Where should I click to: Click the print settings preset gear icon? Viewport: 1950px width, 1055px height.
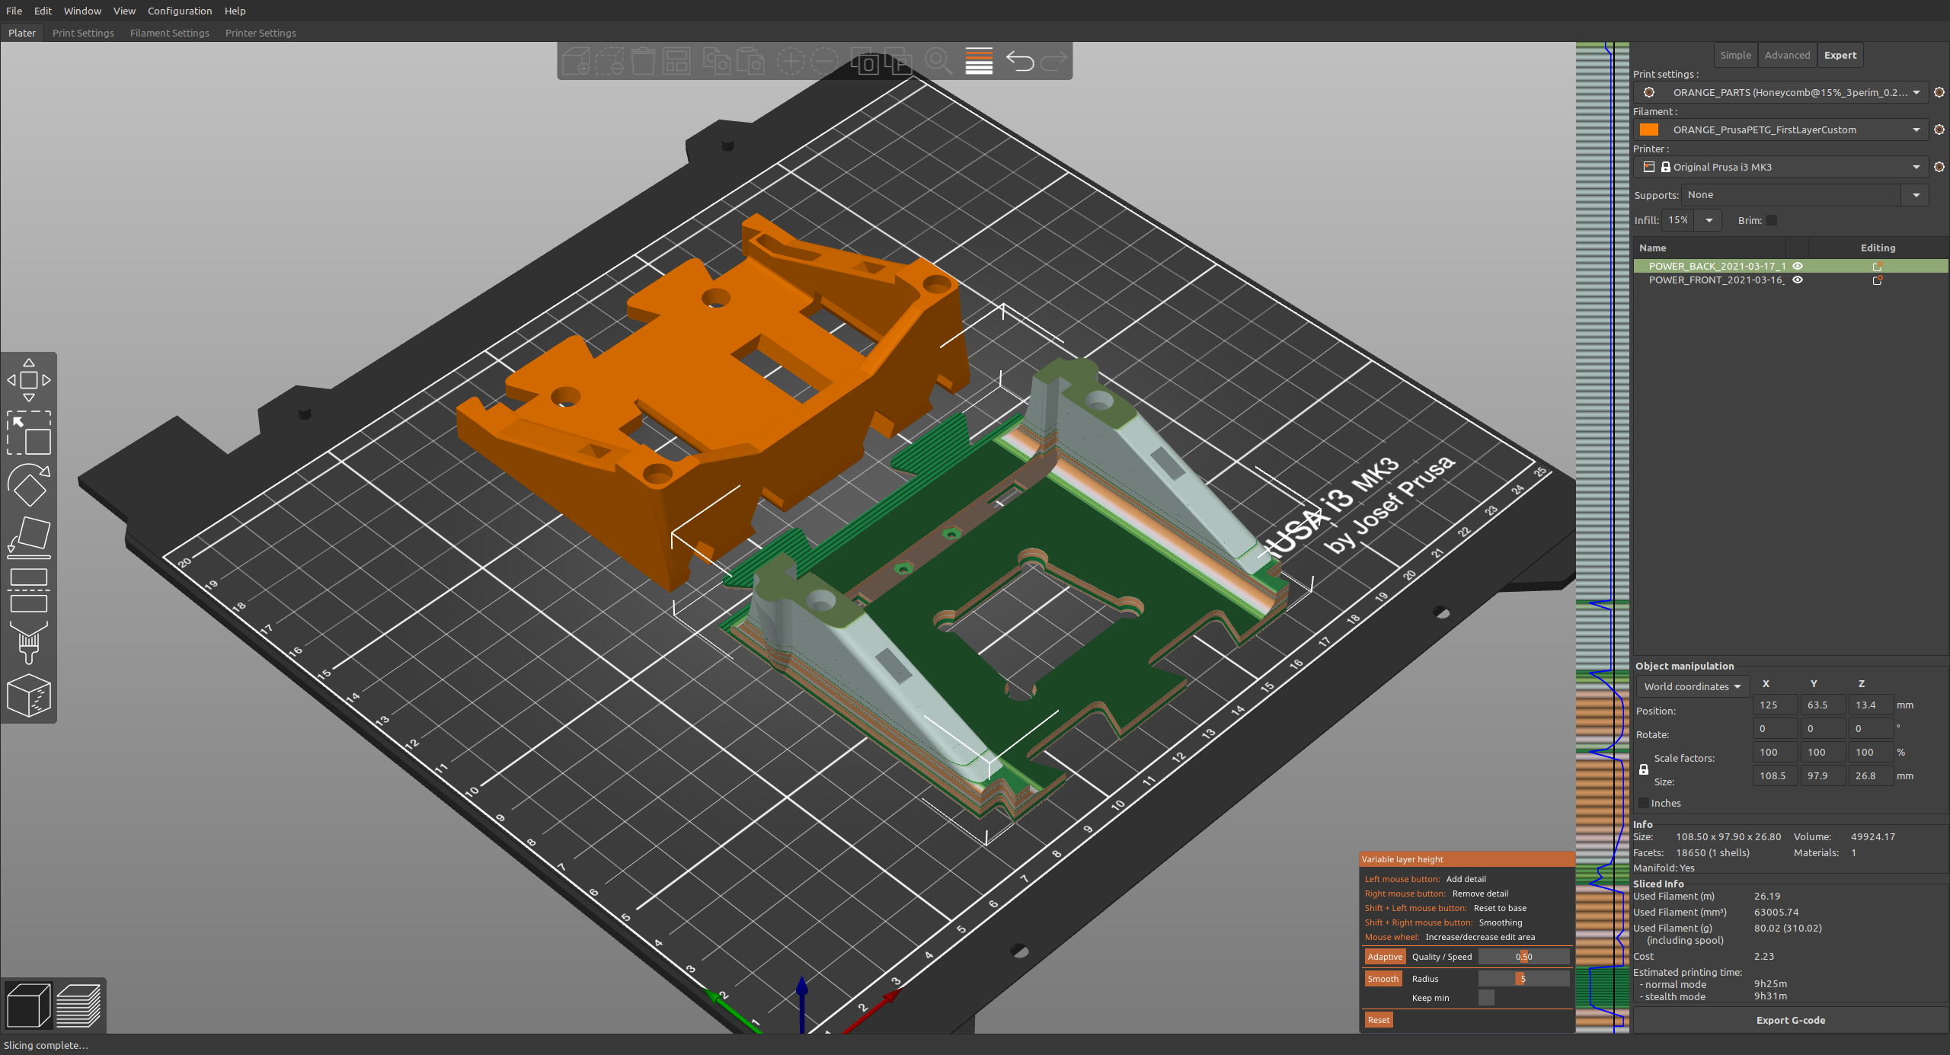(1939, 92)
